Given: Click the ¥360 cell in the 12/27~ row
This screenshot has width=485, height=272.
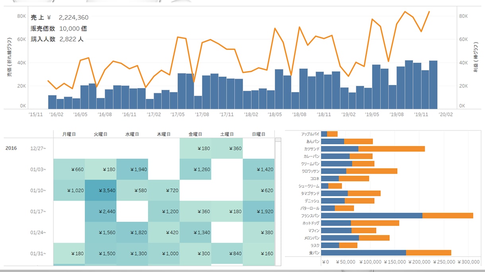Looking at the screenshot, I should click(x=227, y=148).
